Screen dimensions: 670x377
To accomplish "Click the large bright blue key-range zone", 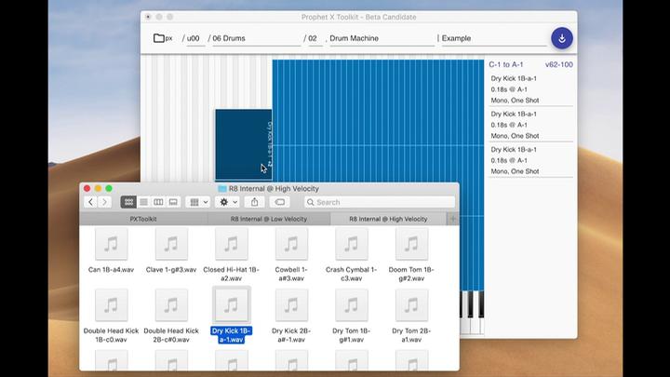I will coord(378,175).
